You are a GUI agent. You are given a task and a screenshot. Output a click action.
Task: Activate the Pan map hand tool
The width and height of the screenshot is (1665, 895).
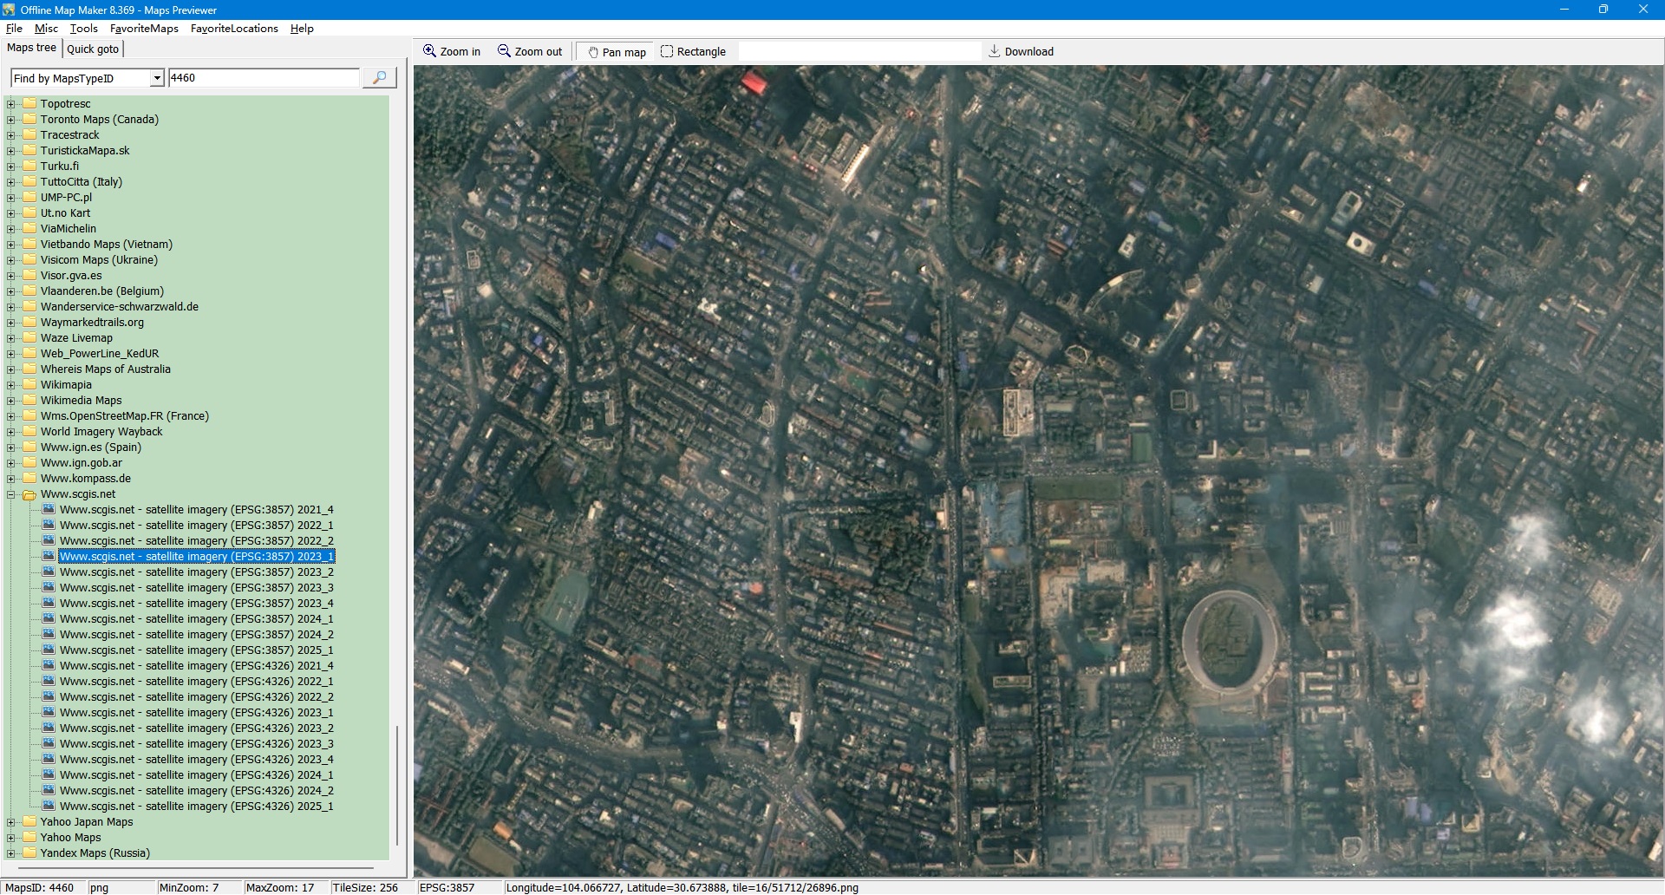[x=617, y=52]
